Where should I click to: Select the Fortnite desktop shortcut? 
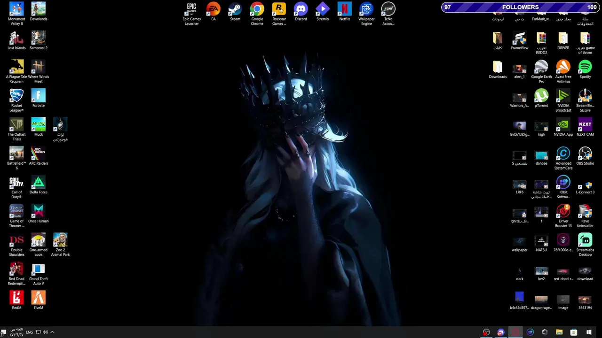[x=39, y=98]
